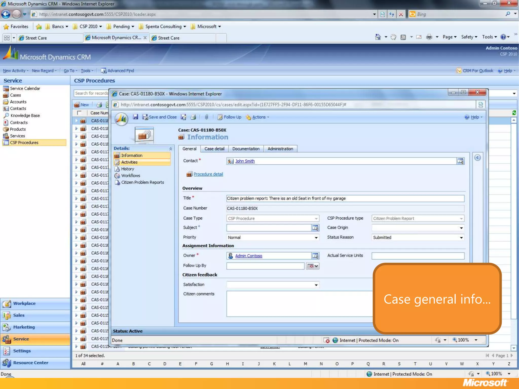Click the print icon in case toolbar

[x=193, y=117]
